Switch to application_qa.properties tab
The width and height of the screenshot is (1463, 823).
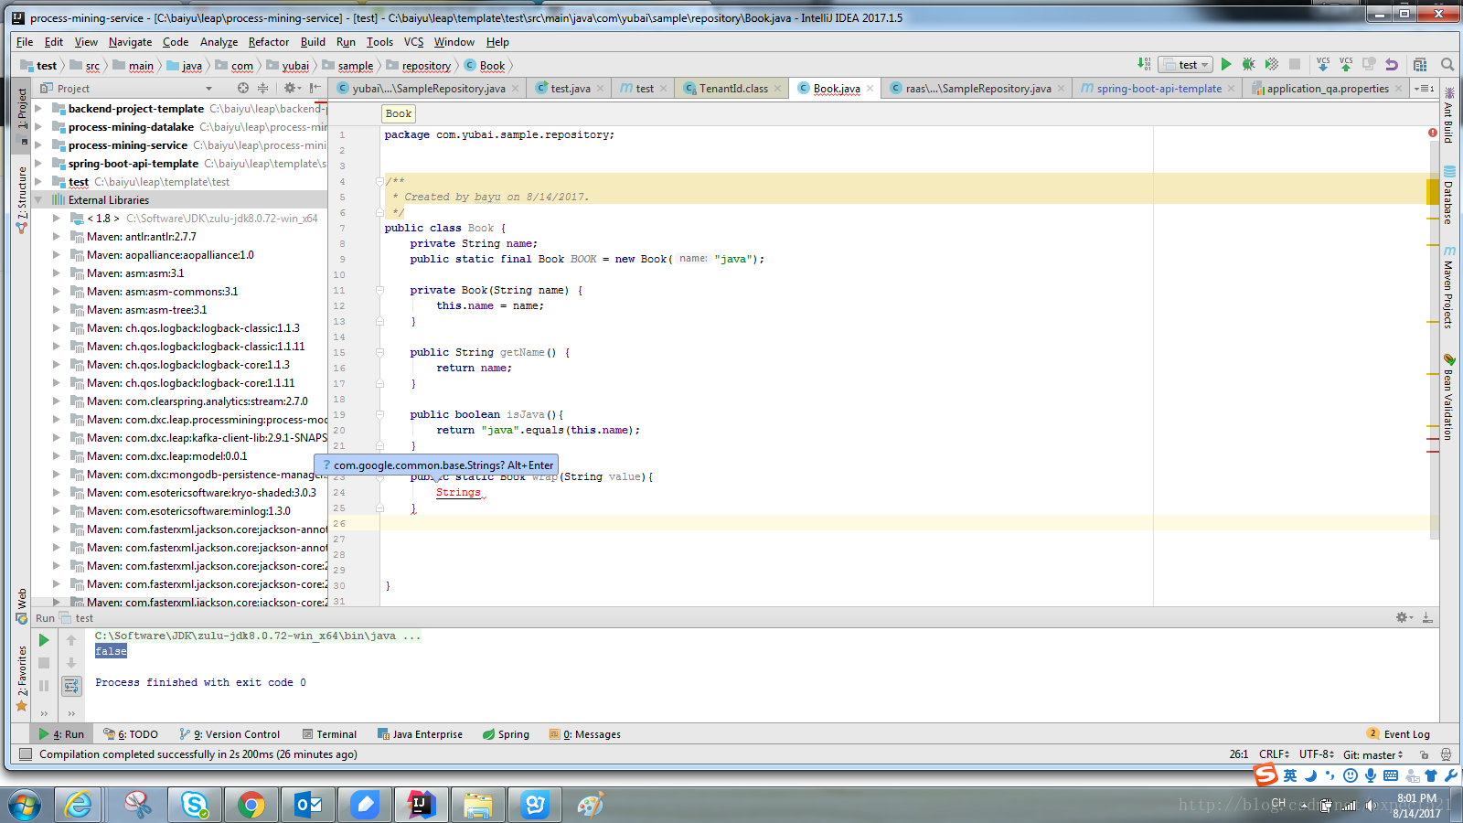click(x=1327, y=88)
